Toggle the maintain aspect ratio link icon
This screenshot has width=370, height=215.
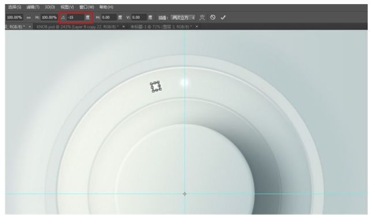28,17
